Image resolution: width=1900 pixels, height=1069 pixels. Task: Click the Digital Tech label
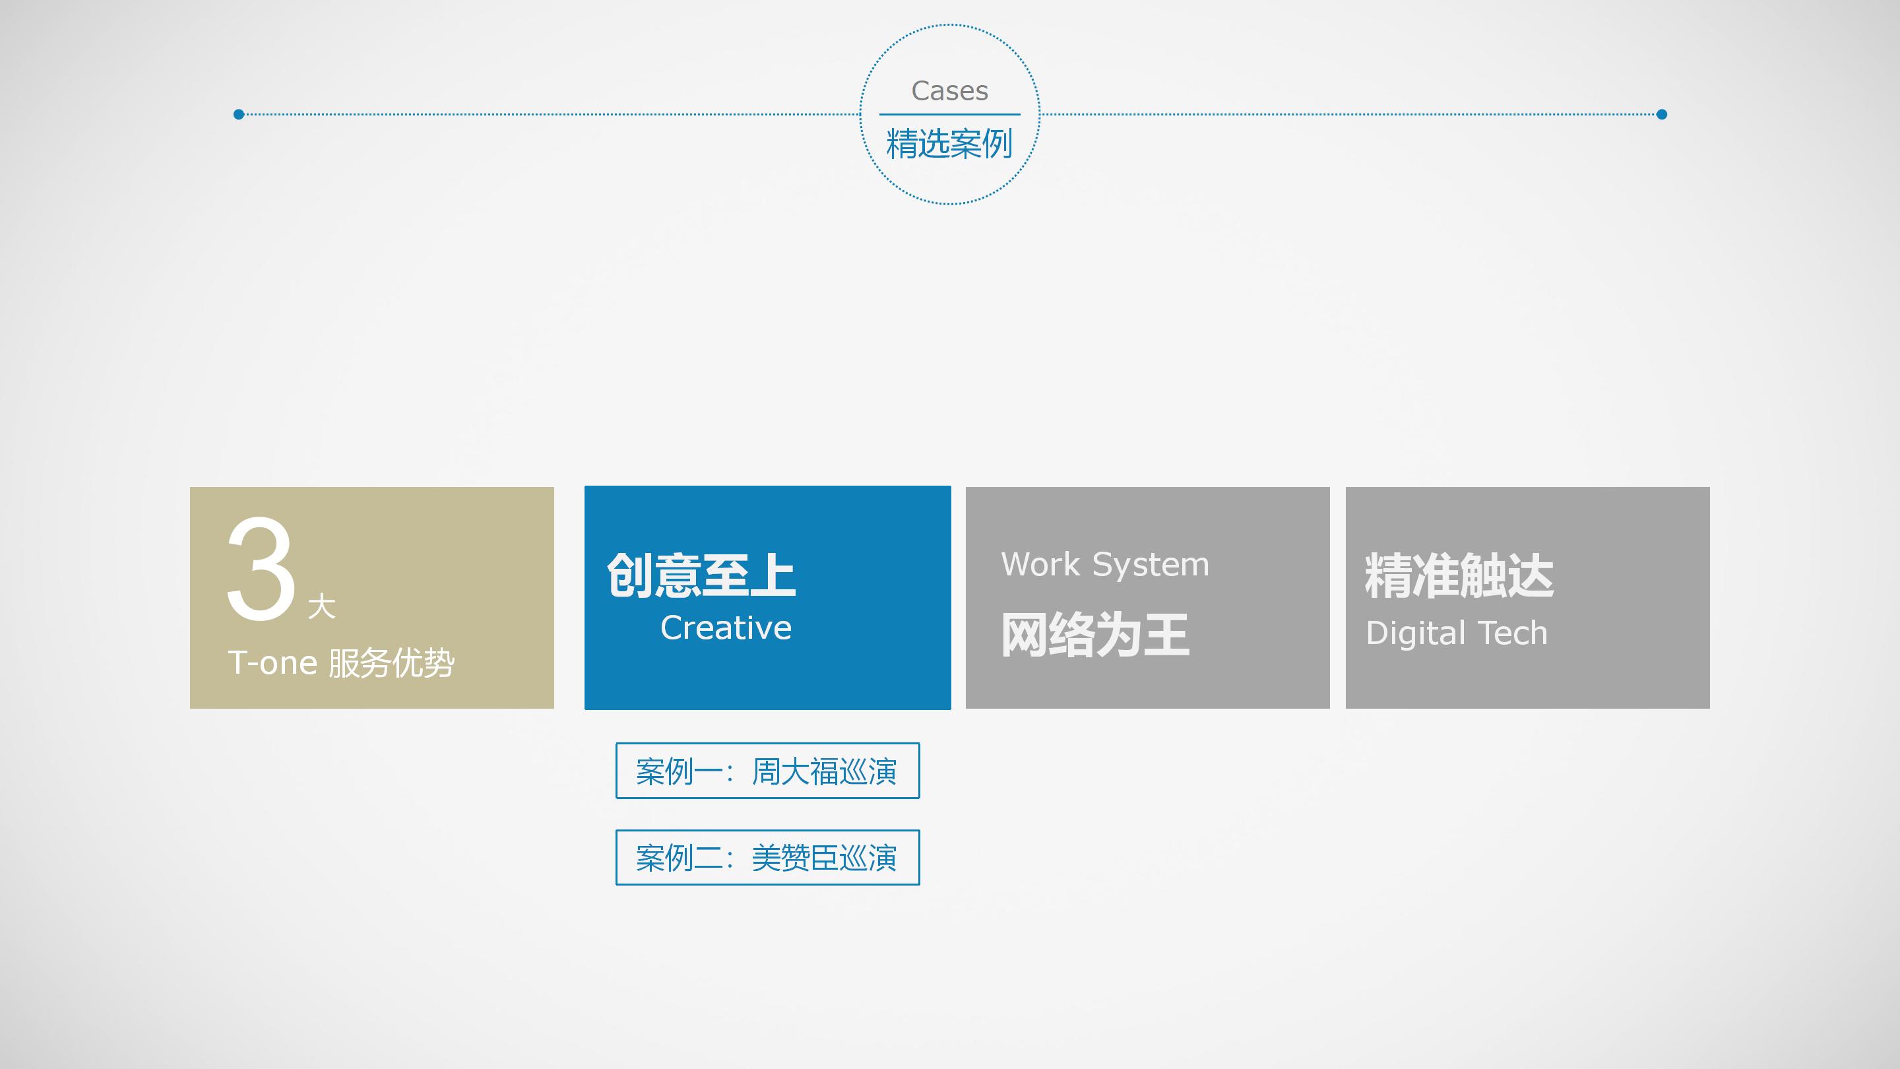click(x=1457, y=633)
